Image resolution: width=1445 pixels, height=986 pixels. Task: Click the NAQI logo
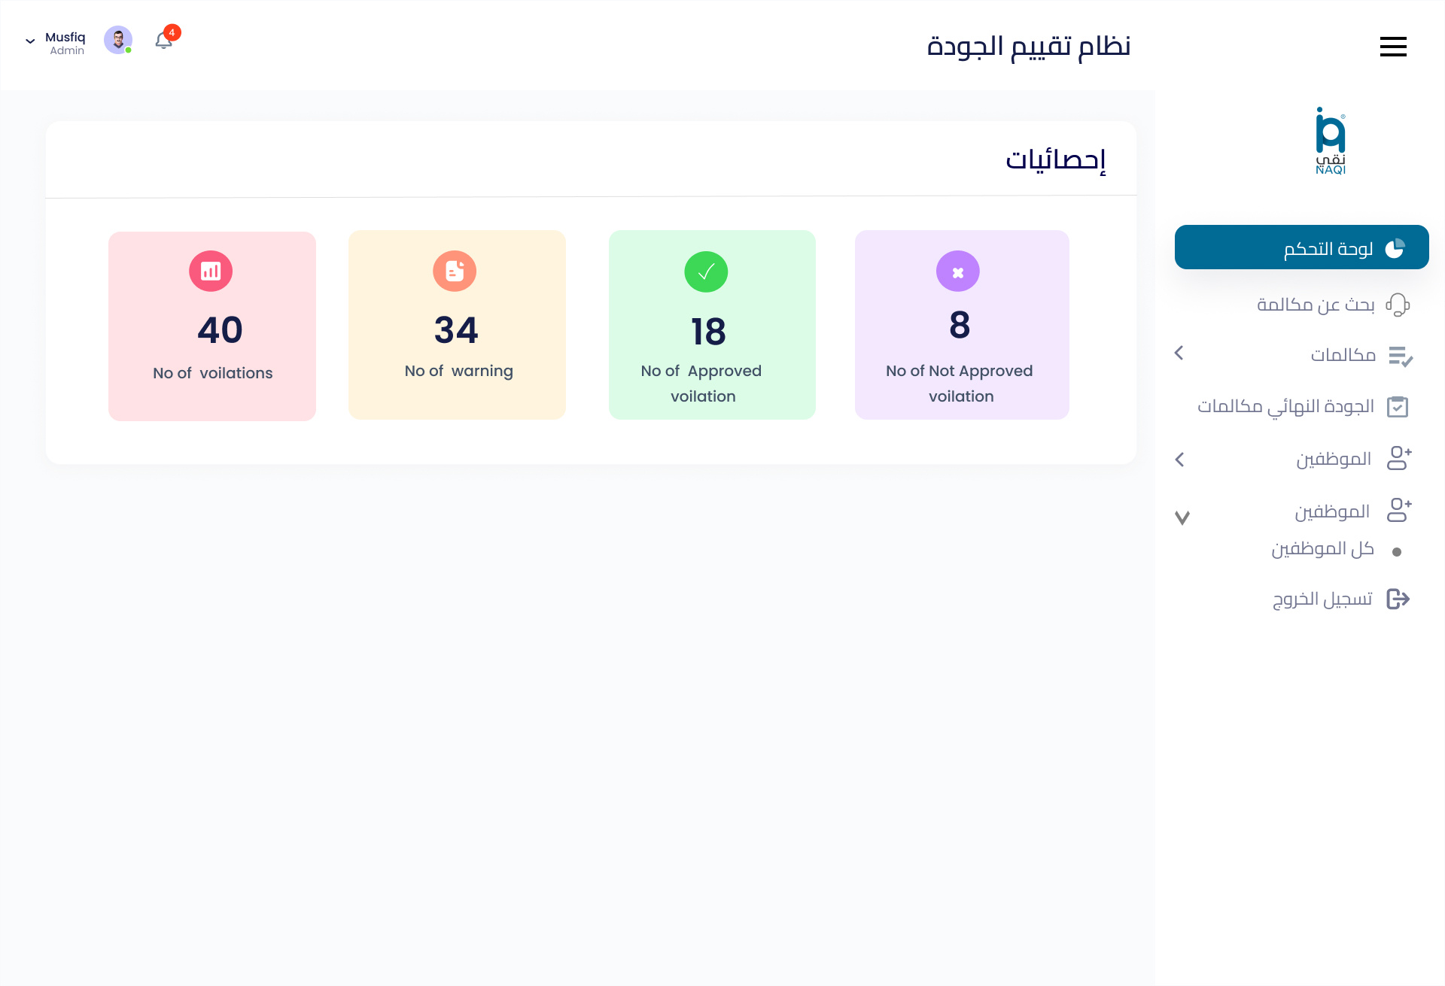[x=1330, y=141]
